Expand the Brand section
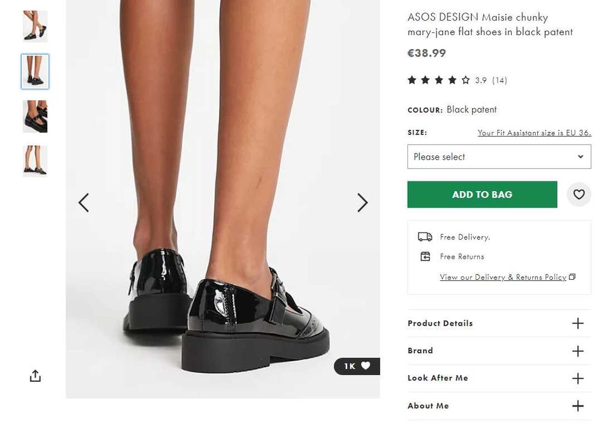Image resolution: width=607 pixels, height=423 pixels. point(578,351)
